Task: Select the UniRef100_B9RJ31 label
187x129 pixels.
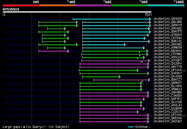Action: click(168, 41)
